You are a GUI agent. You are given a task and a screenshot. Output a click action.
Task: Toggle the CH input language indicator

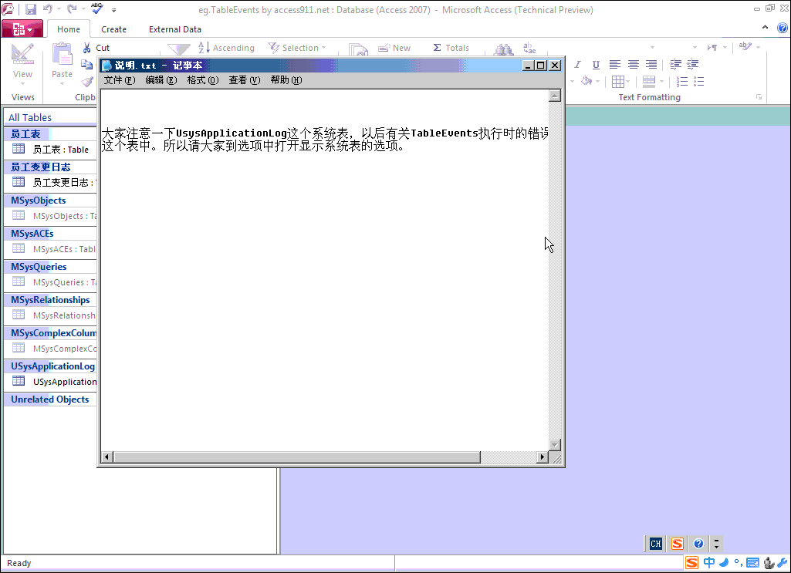(656, 544)
